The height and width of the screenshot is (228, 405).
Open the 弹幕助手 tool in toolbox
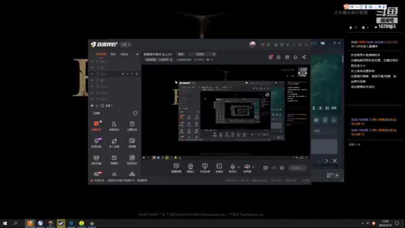pos(96,126)
